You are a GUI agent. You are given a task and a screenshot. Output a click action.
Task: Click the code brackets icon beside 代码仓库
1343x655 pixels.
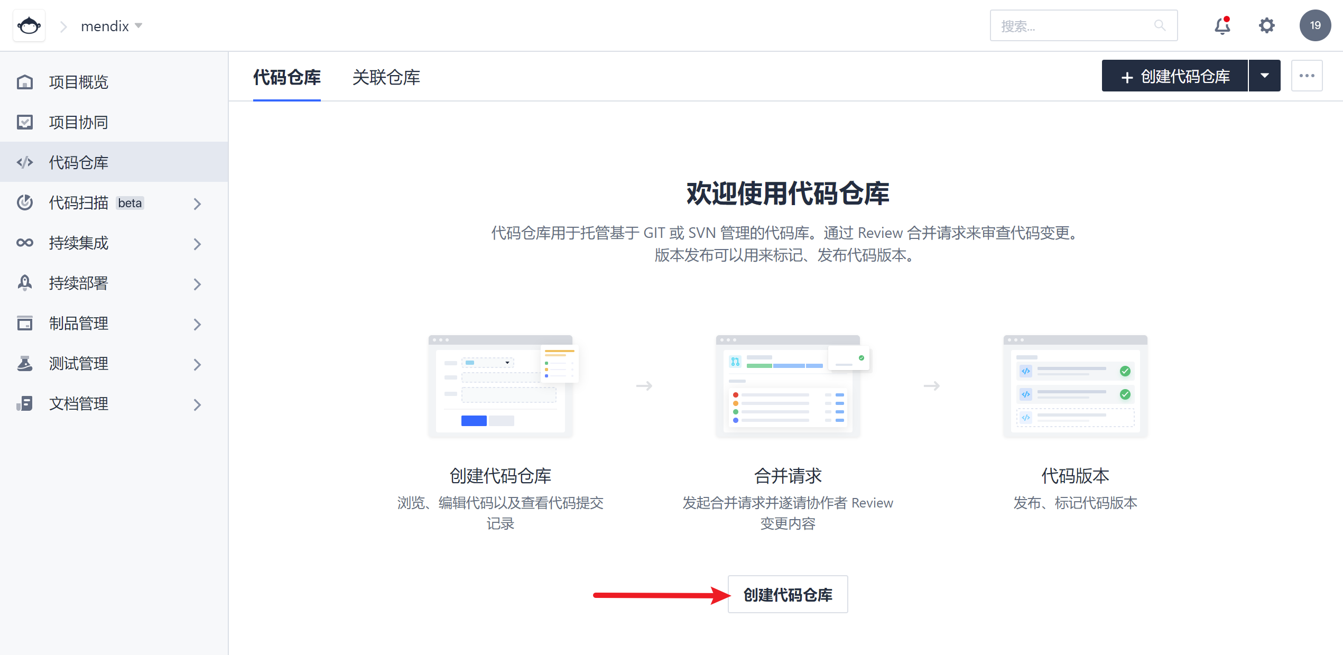coord(25,162)
